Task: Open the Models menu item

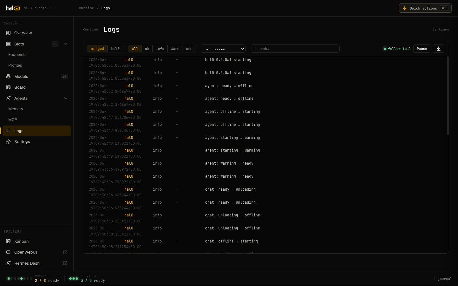Action: [37, 76]
